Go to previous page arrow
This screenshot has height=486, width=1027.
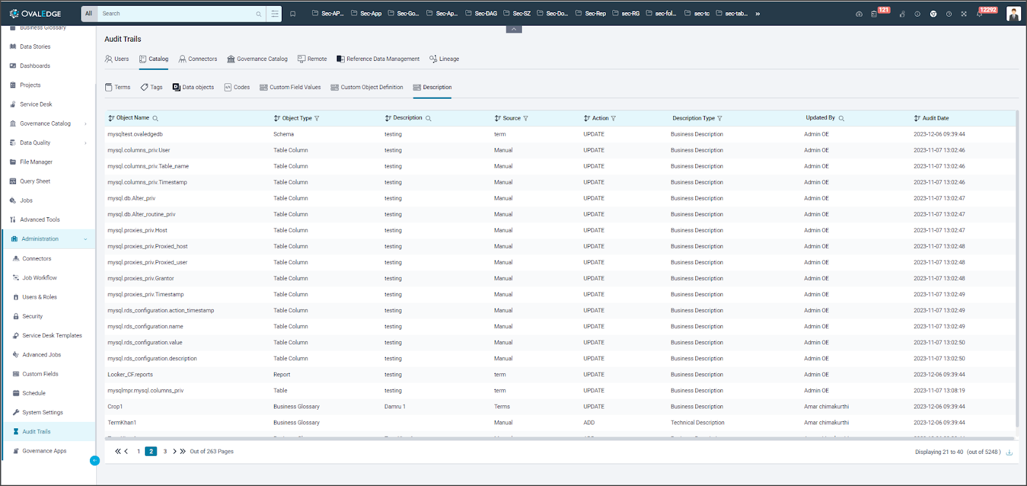pyautogui.click(x=126, y=451)
